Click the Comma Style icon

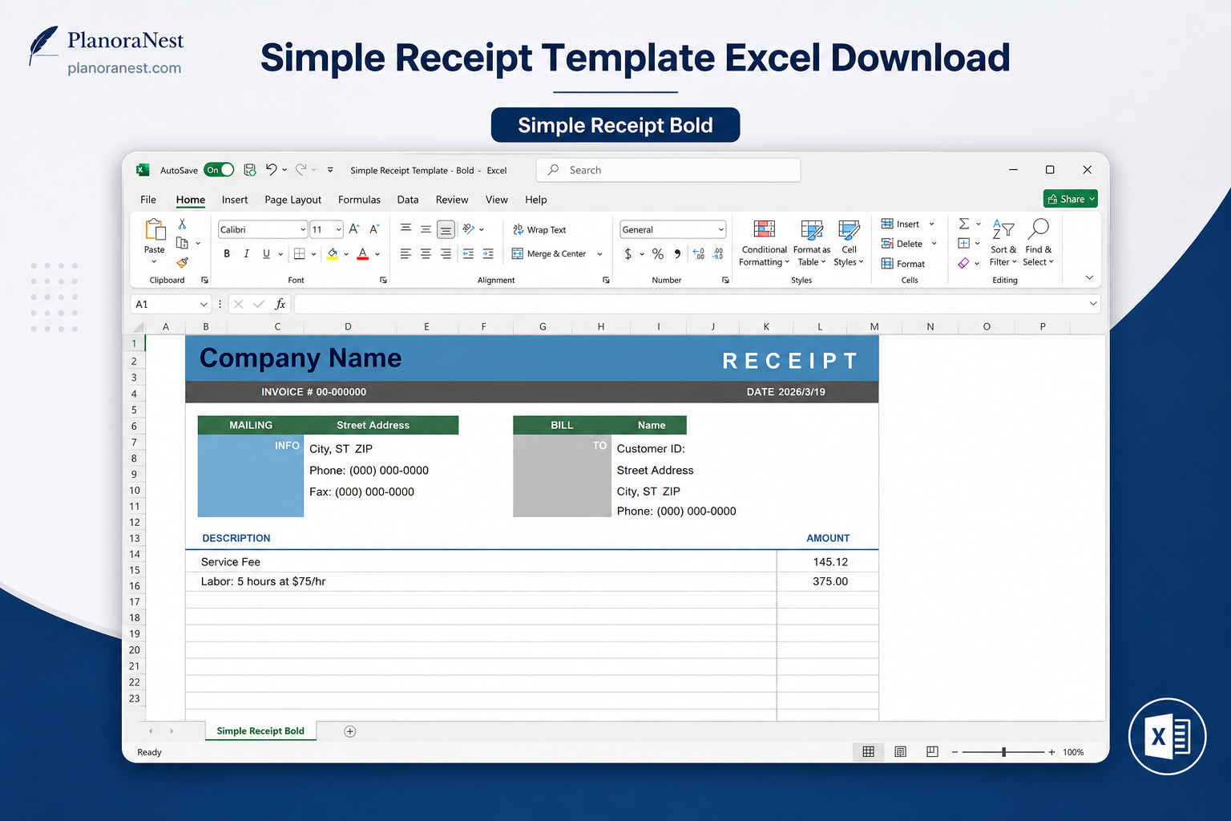click(x=678, y=254)
